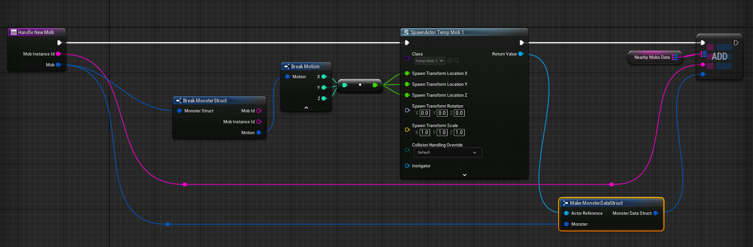
Task: Click the Mob Id output pin
Action: 259,111
